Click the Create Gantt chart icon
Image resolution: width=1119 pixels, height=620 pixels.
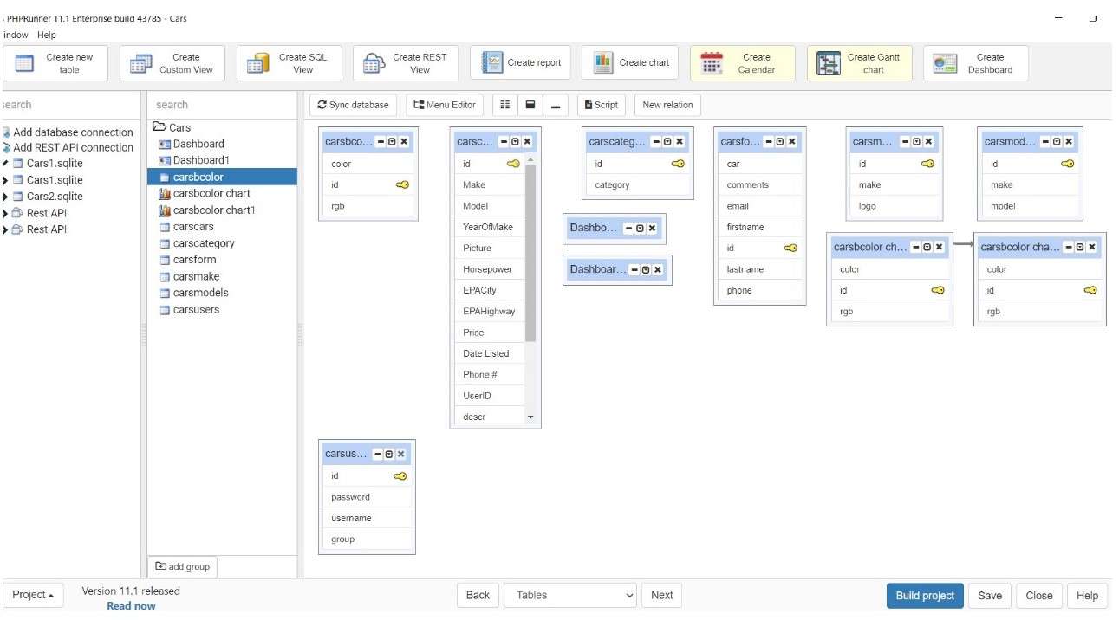[829, 63]
